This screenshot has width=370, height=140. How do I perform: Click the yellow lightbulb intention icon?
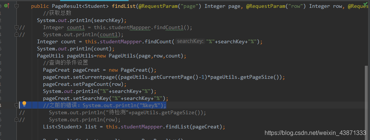[x=24, y=104]
